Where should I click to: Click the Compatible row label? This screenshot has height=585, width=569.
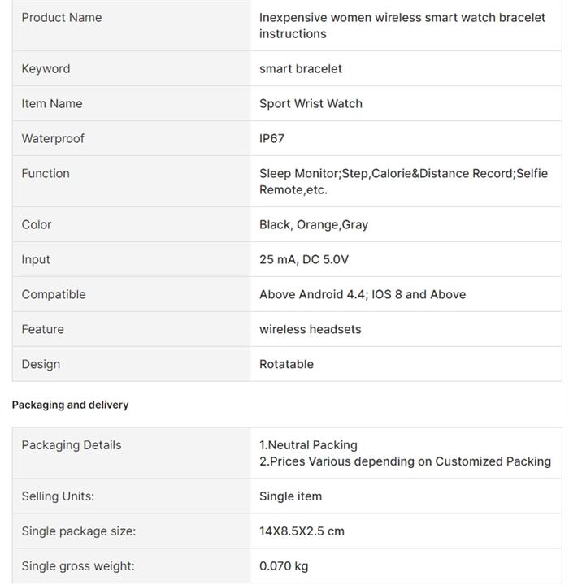pos(54,294)
